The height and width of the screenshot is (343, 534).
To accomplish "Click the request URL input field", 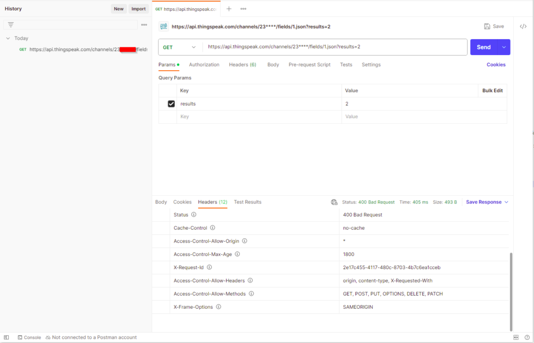I will point(335,47).
